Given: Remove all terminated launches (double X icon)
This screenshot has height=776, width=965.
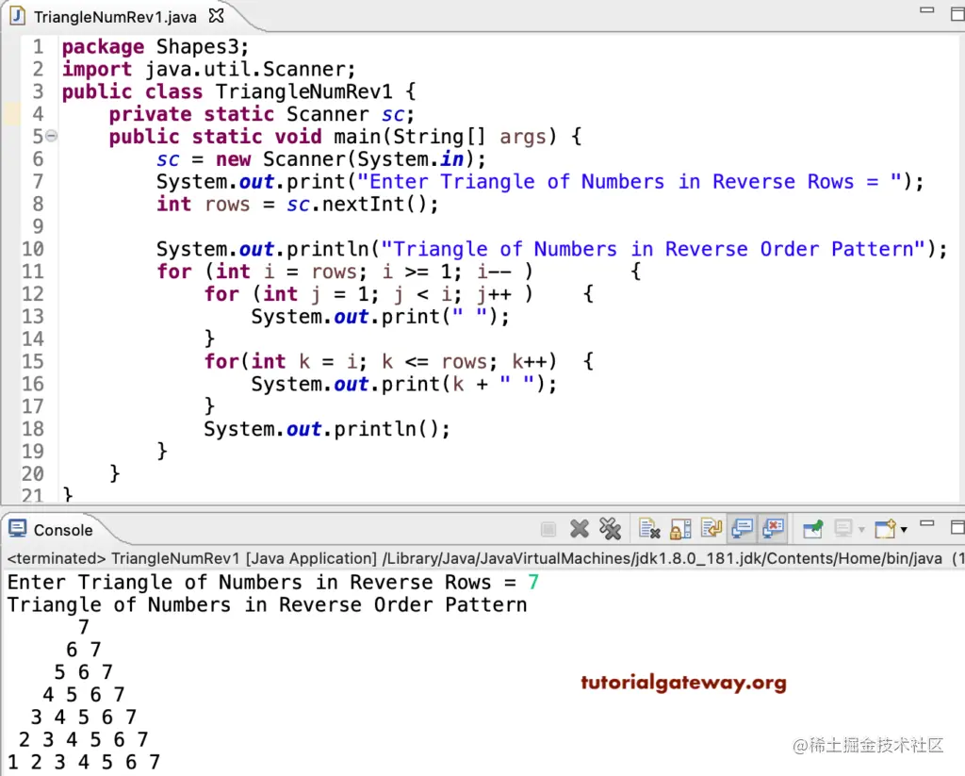Looking at the screenshot, I should [610, 529].
